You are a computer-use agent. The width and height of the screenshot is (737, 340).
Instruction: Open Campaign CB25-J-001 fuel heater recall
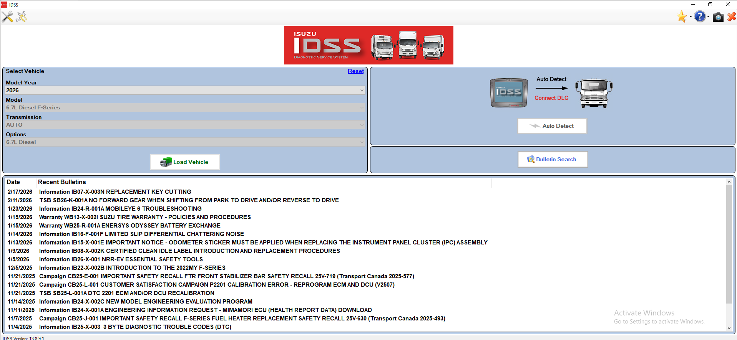[x=242, y=319]
